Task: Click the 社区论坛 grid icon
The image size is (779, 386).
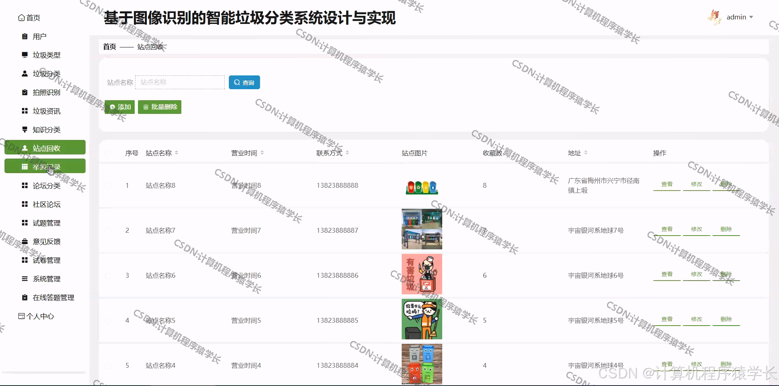Action: click(x=25, y=204)
